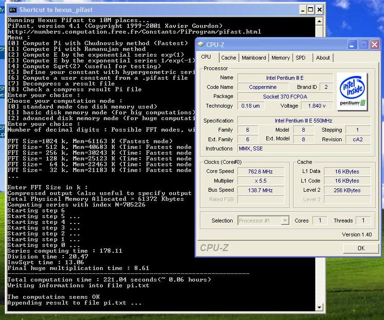Click the Multiplier value 'x 5.5'
Viewport: 384px width, 320px height.
(260, 181)
